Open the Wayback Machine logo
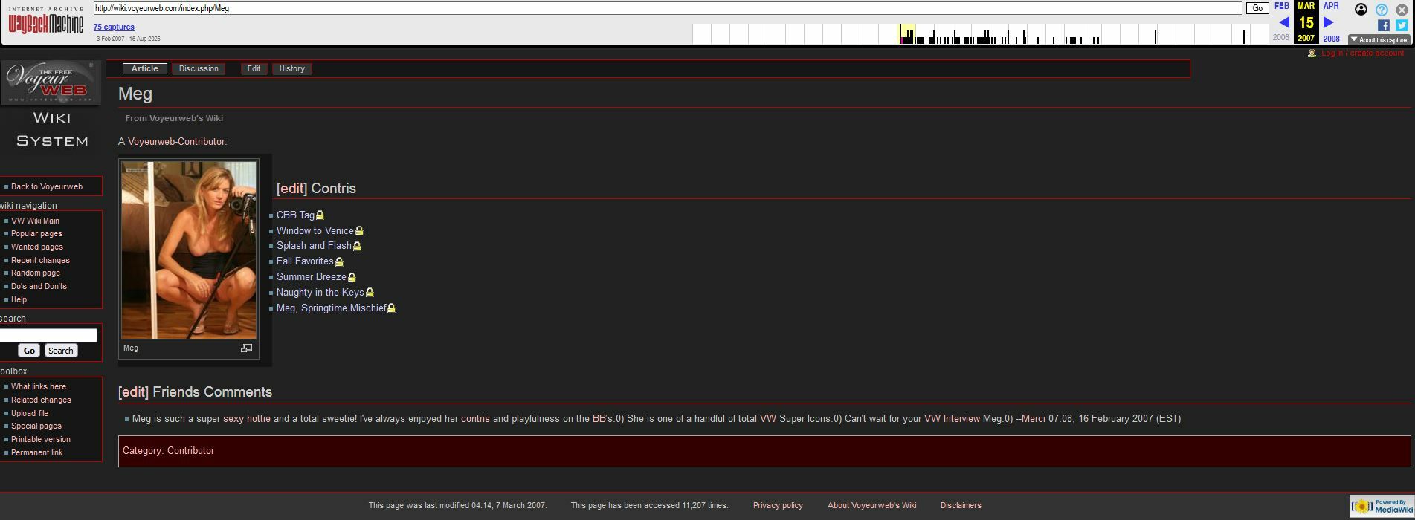The width and height of the screenshot is (1415, 520). click(46, 22)
